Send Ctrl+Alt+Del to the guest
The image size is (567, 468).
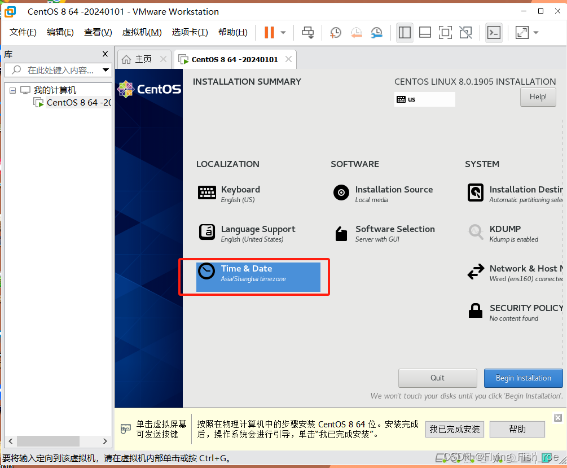coord(307,32)
